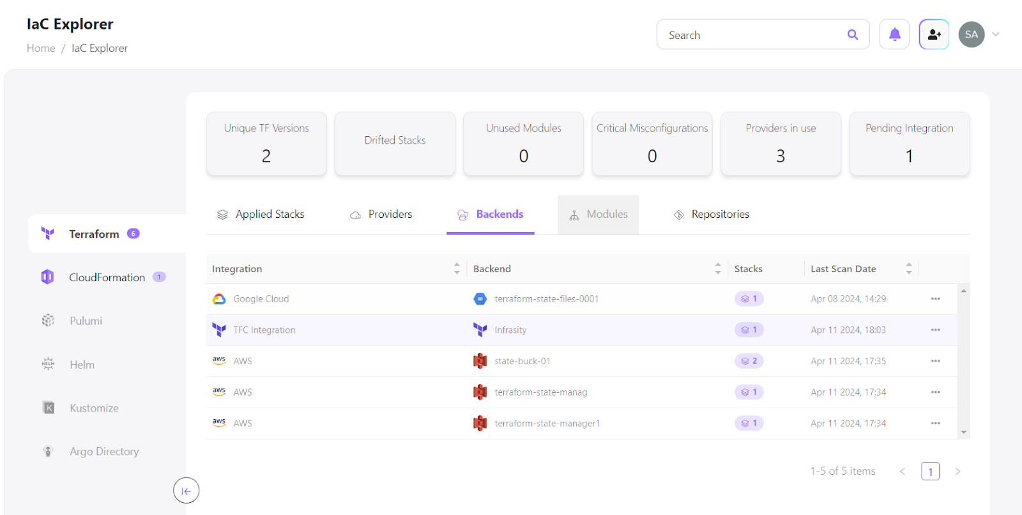Screen dimensions: 1022x515
Task: Open the Pending Integration card
Action: point(910,144)
